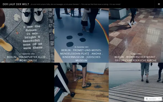The width and height of the screenshot is (163, 102).
Task: Open the checkered marble floor photo
Action: [x=136, y=31]
